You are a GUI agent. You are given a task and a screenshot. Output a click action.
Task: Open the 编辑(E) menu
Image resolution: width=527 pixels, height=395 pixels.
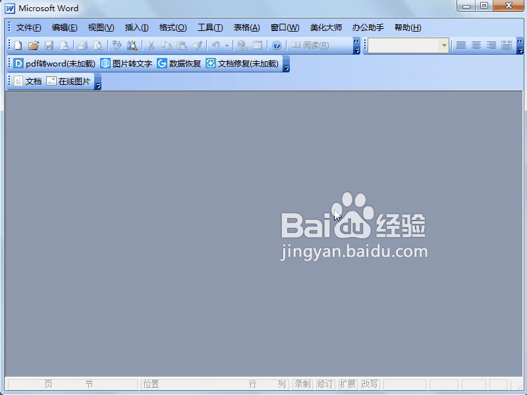click(65, 28)
